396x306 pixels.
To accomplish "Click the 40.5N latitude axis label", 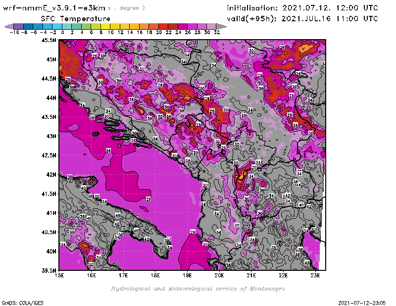I will click(x=49, y=232).
